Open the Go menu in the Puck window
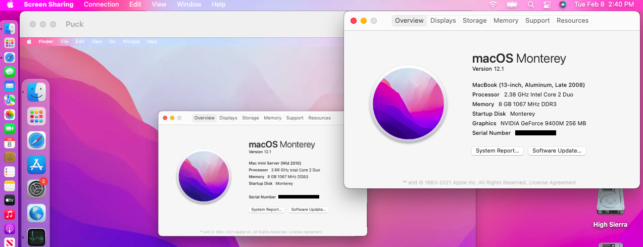 click(112, 41)
